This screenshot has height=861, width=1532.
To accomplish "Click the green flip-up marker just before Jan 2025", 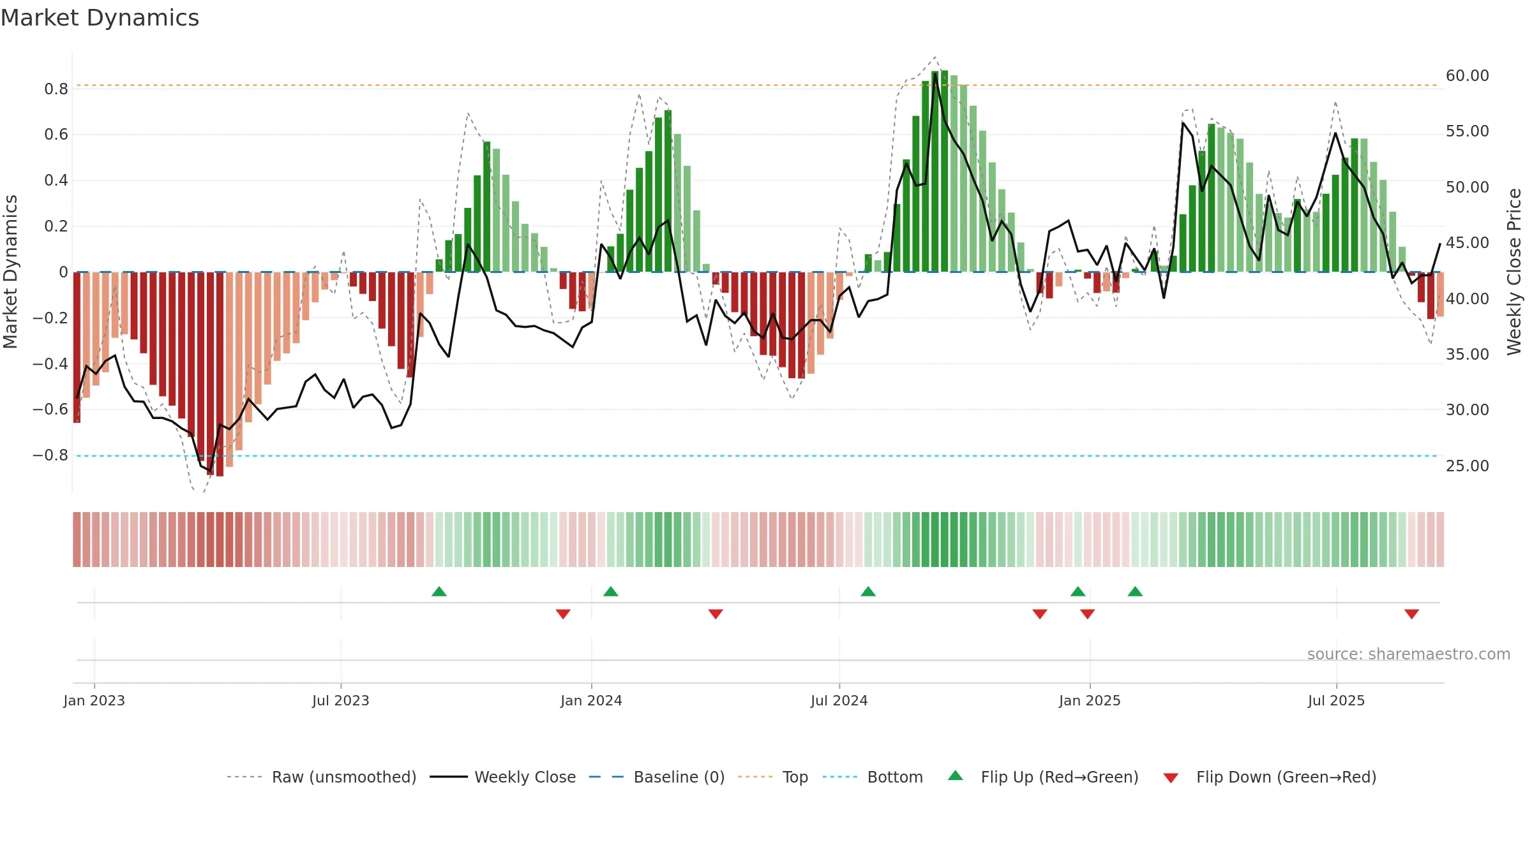I will pos(1078,591).
